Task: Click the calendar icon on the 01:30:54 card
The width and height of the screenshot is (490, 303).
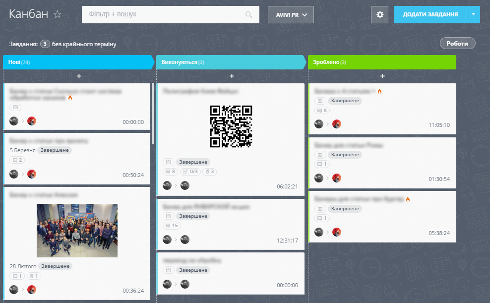Action: pyautogui.click(x=320, y=155)
